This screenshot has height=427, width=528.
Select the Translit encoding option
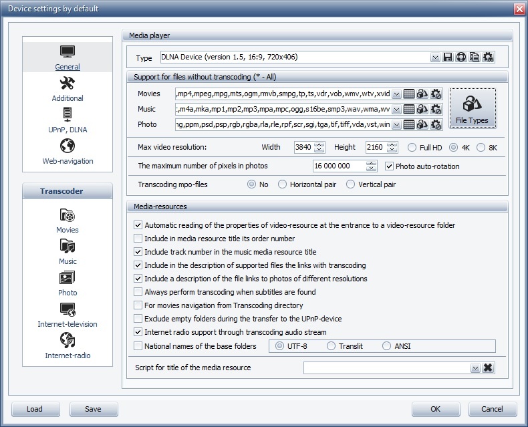pos(345,346)
